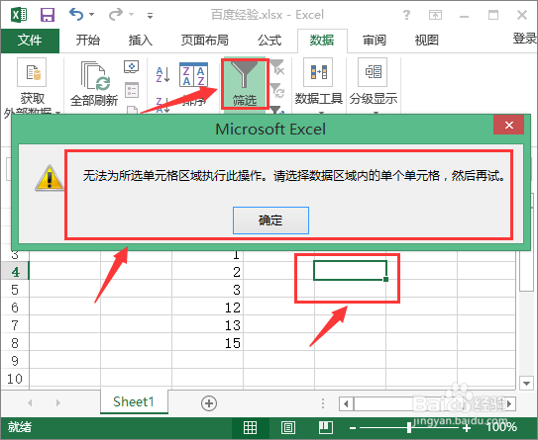Image resolution: width=538 pixels, height=440 pixels.
Task: Select the 数据 ribbon tab
Action: coord(322,41)
